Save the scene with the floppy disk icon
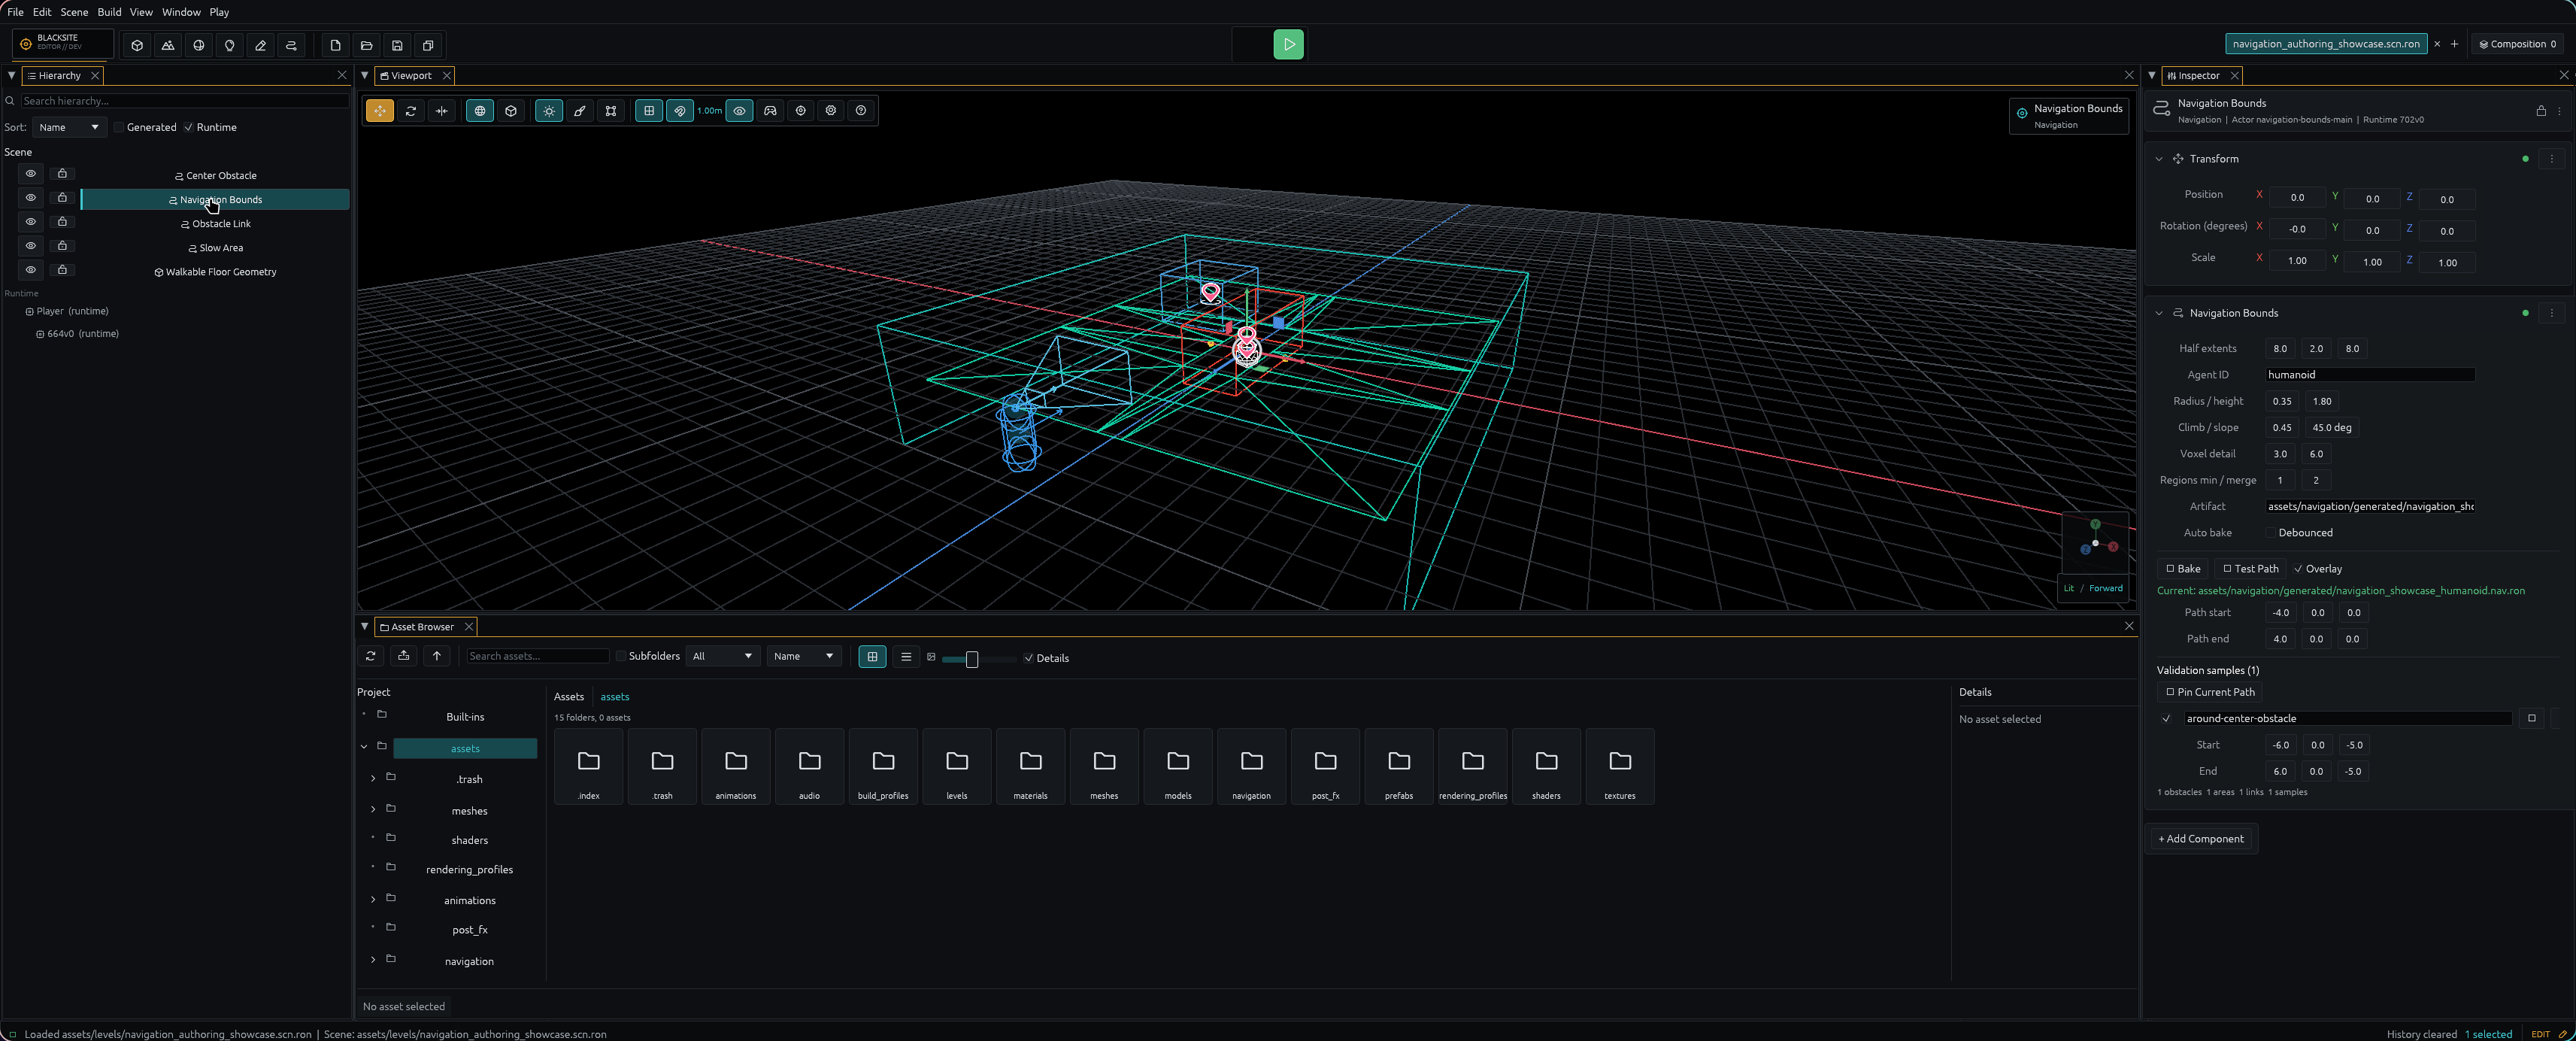The height and width of the screenshot is (1041, 2576). pos(398,45)
